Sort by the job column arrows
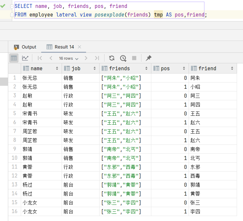Image resolution: width=243 pixels, height=221 pixels. [x=95, y=68]
